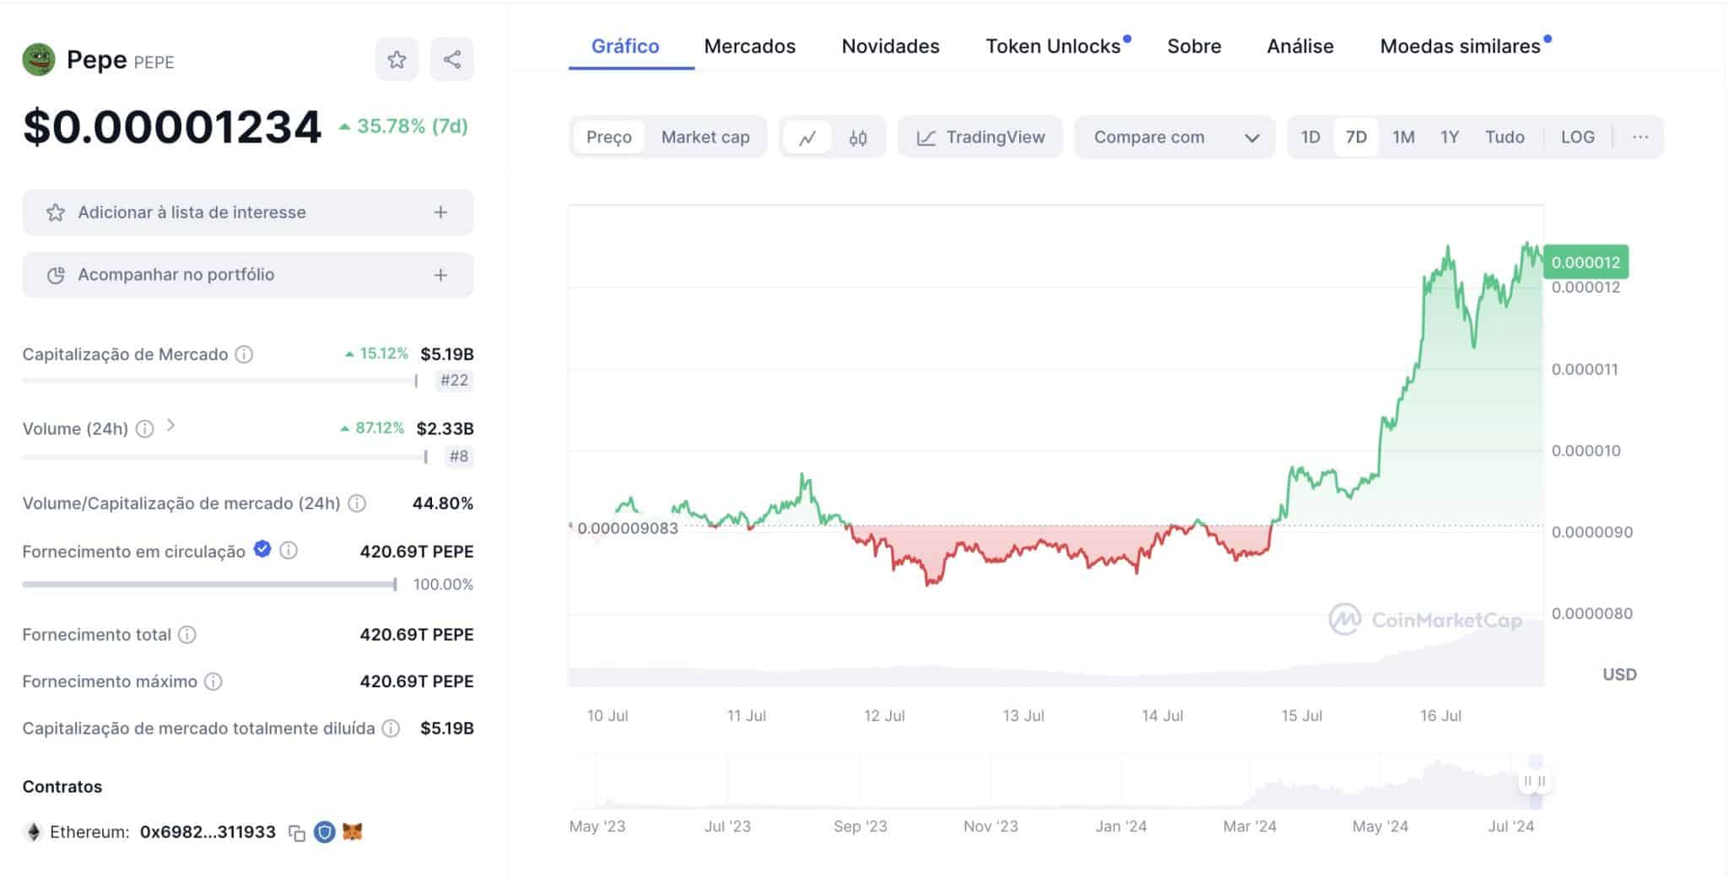
Task: Click the blue shield icon beside contract
Action: (x=324, y=832)
